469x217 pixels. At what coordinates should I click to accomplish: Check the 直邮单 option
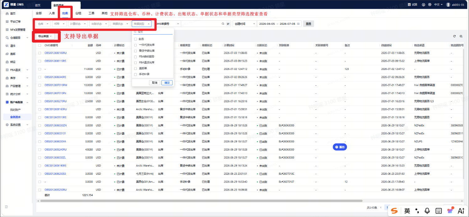click(x=135, y=68)
